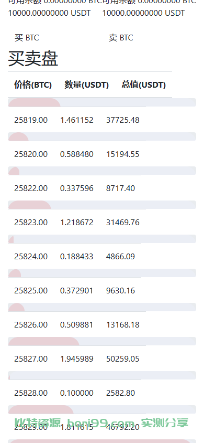Click the 总值(USDT) column header

tap(144, 85)
